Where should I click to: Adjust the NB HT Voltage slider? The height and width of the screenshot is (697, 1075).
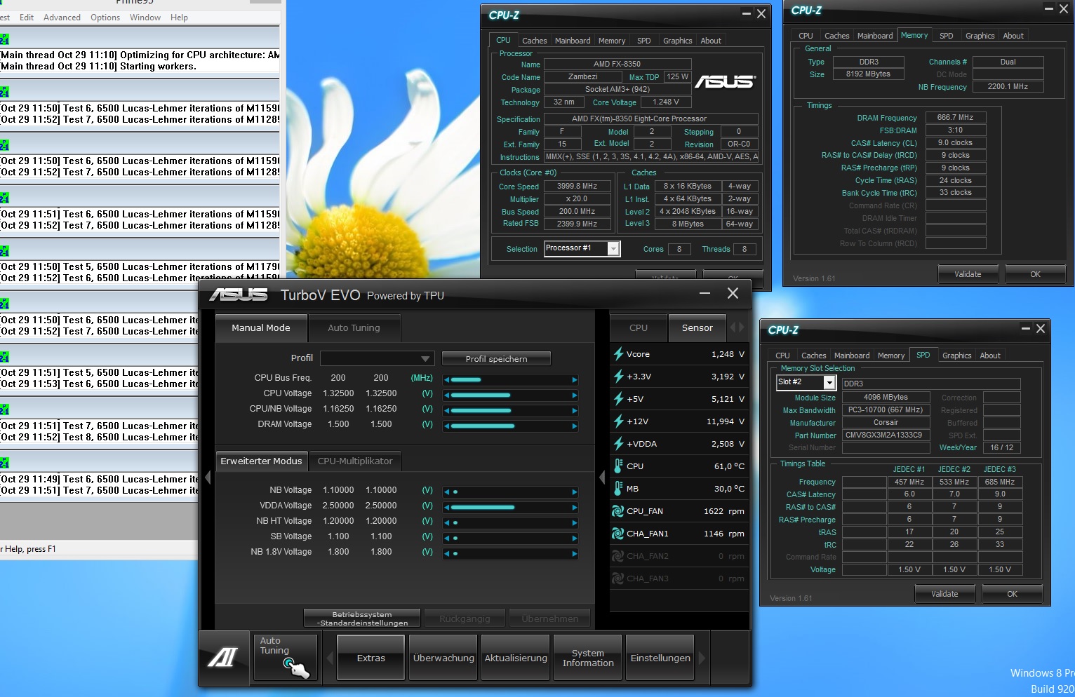[510, 522]
